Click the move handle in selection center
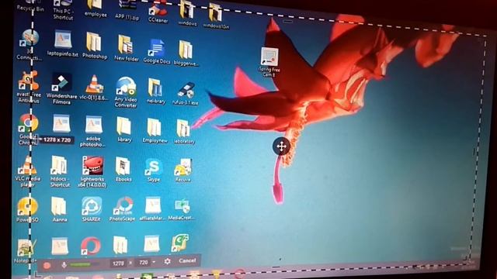Screen dimensions: 497x279 click(x=281, y=146)
